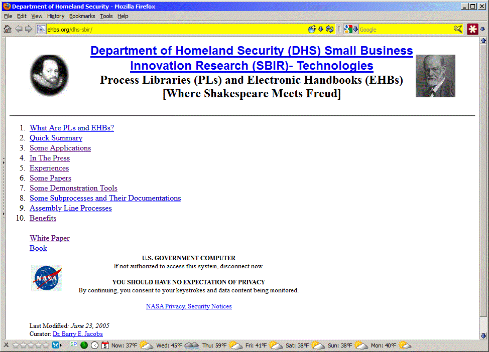Open the Tools menu
This screenshot has height=352, width=489.
pyautogui.click(x=106, y=16)
